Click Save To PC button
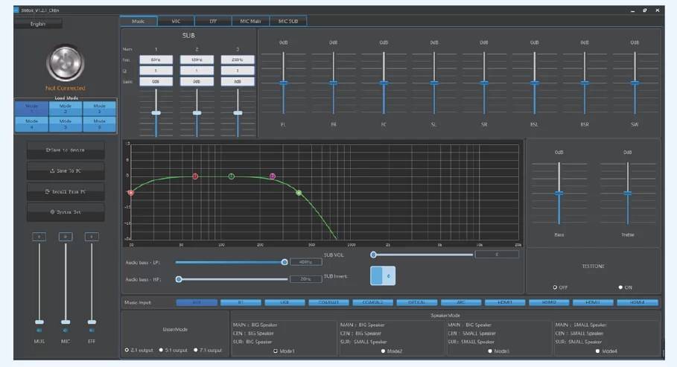 pyautogui.click(x=66, y=171)
